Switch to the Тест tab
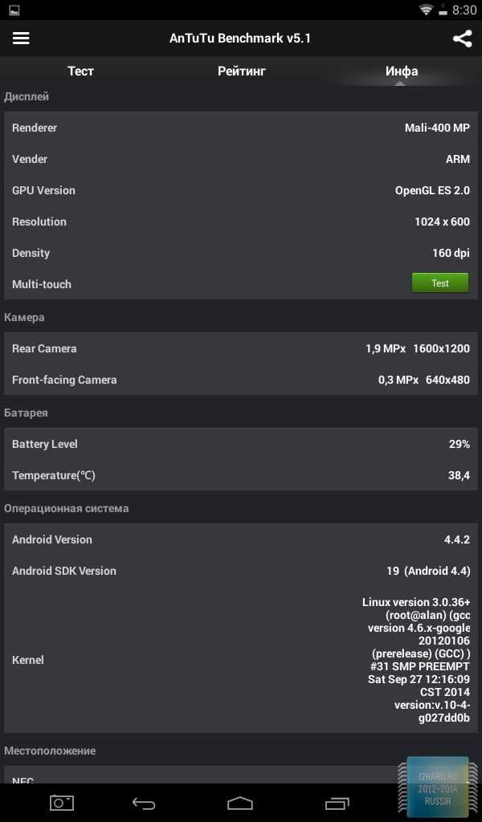 coord(80,71)
